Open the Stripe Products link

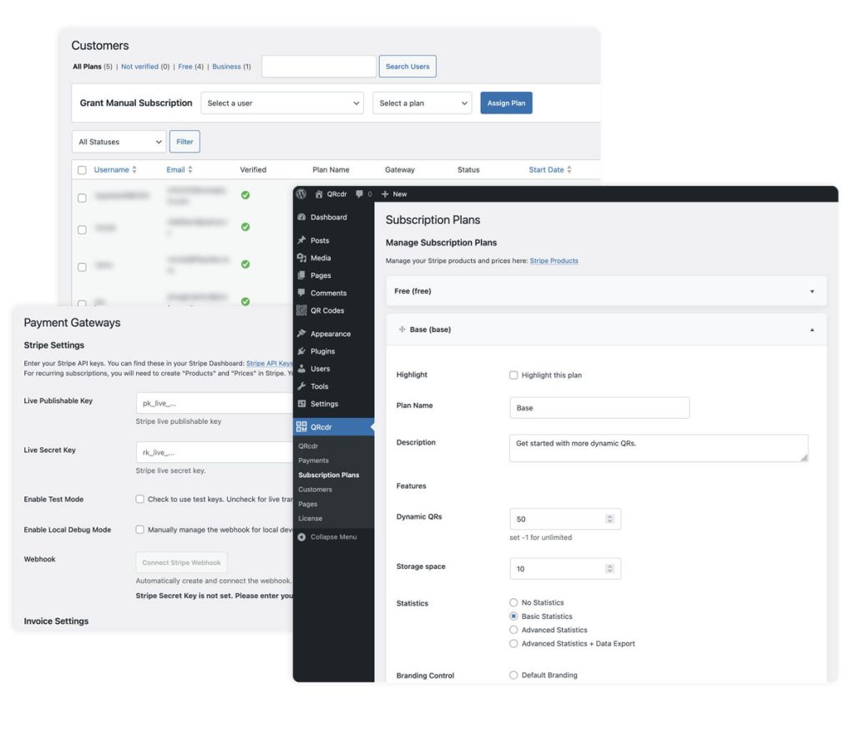point(554,261)
